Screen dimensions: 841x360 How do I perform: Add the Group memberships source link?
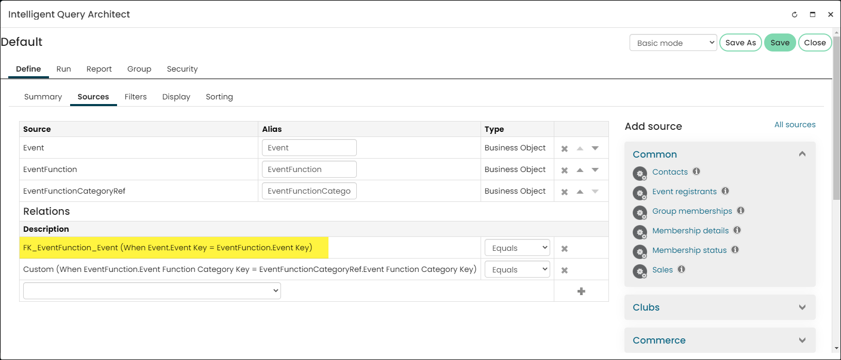692,211
